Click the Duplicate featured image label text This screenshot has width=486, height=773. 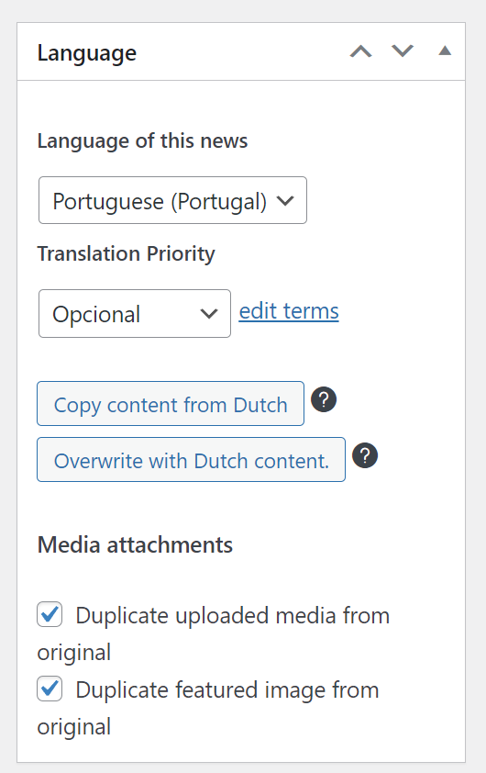click(x=208, y=708)
